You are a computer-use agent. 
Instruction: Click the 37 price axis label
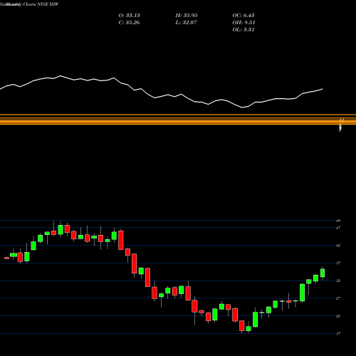coord(338,263)
